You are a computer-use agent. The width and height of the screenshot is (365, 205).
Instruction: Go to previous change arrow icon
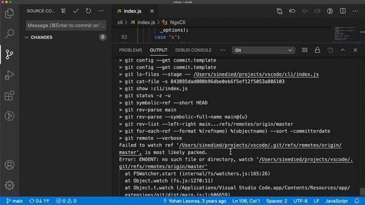[x=292, y=11]
